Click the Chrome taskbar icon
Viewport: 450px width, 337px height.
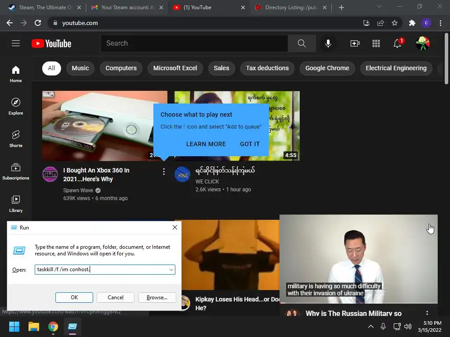(x=53, y=326)
